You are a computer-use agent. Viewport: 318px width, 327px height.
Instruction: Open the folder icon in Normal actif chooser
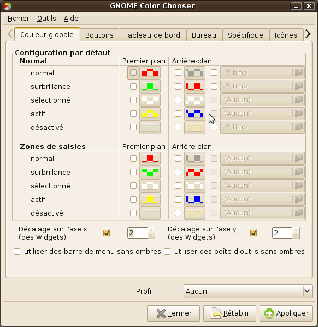tap(298, 114)
